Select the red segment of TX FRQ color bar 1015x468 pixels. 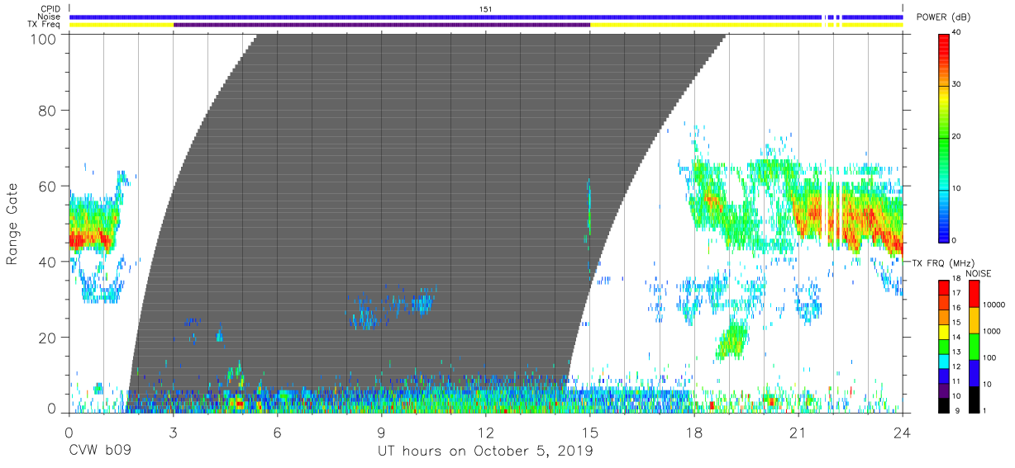point(944,288)
